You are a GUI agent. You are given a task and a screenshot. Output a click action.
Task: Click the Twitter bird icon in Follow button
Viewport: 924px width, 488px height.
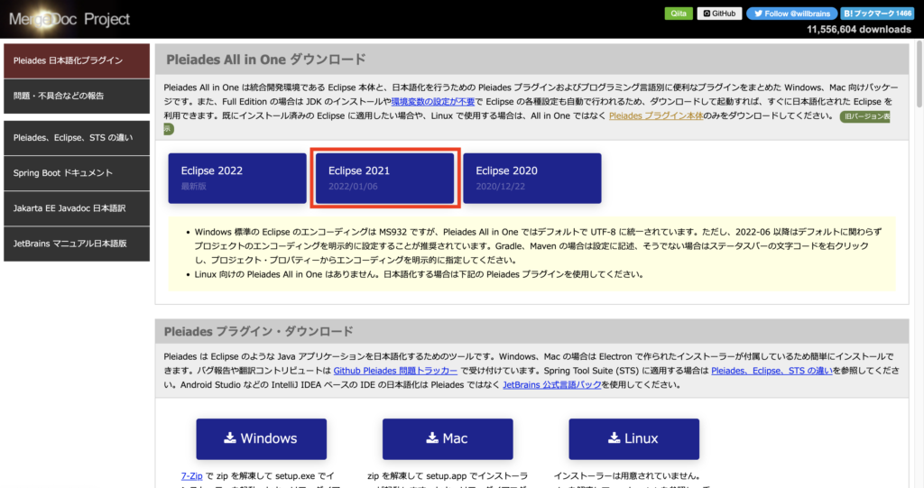pos(758,14)
